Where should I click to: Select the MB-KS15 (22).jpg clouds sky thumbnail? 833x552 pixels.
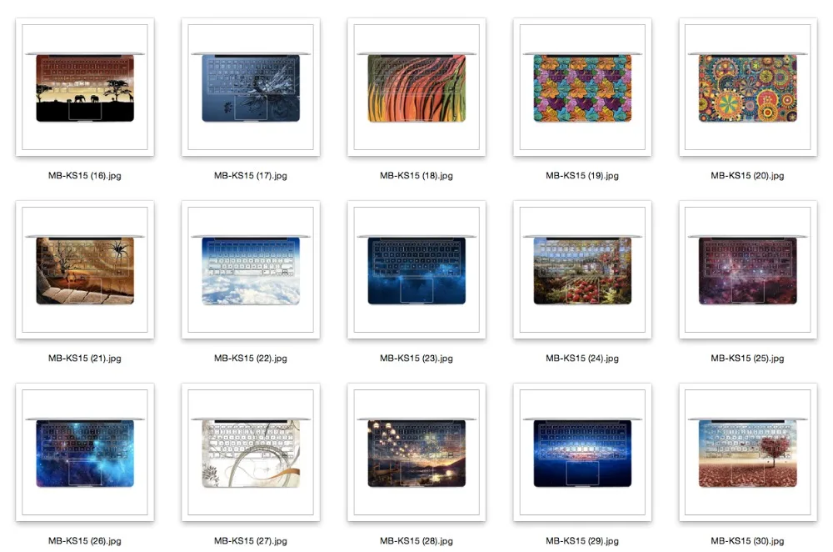point(251,269)
